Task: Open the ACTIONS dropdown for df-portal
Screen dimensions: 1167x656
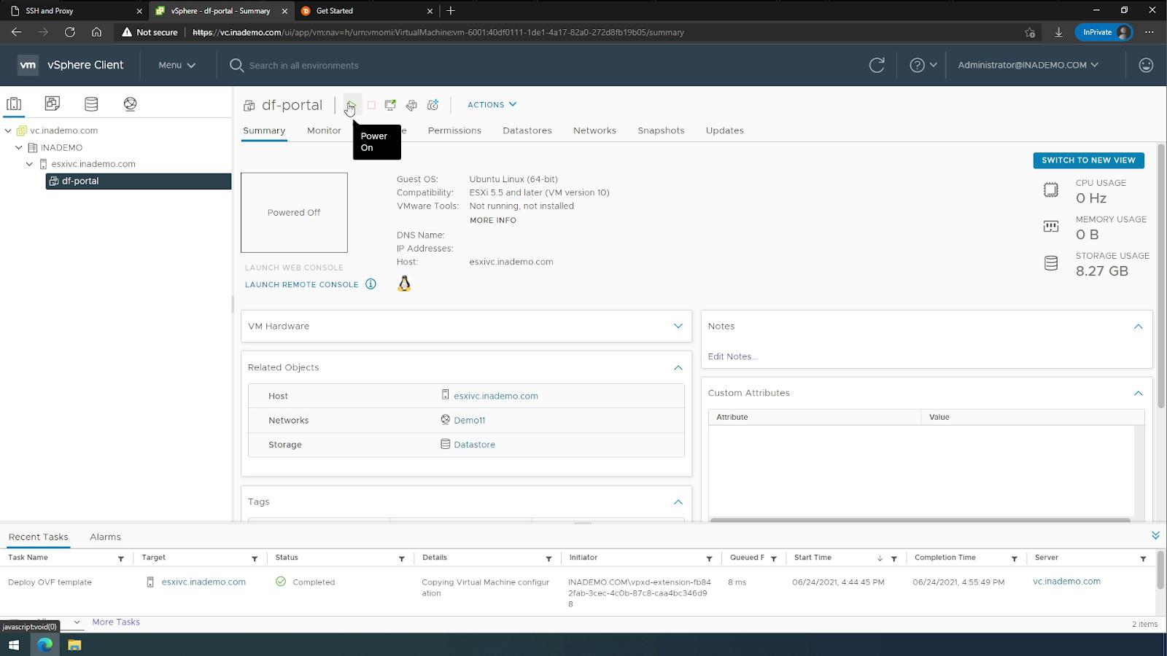Action: point(492,105)
